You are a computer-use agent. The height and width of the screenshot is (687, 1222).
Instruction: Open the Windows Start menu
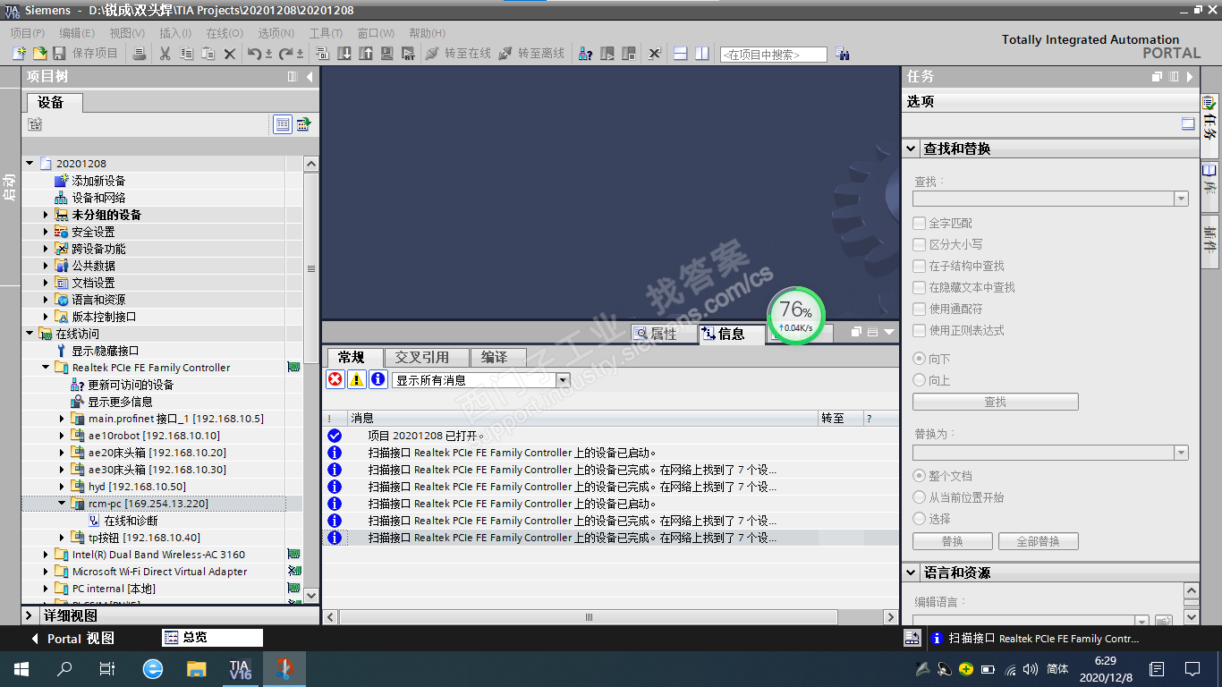click(x=21, y=668)
